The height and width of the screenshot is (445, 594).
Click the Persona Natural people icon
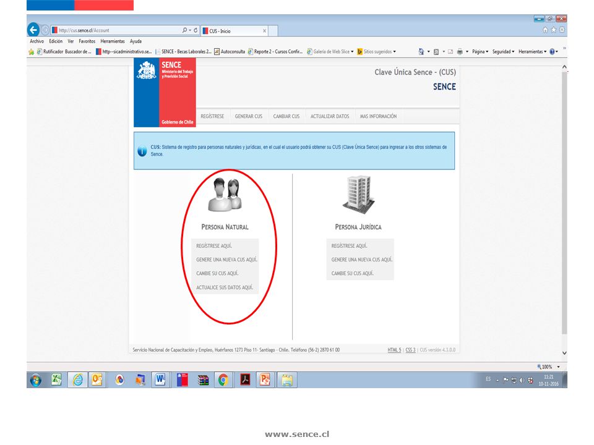coord(225,195)
